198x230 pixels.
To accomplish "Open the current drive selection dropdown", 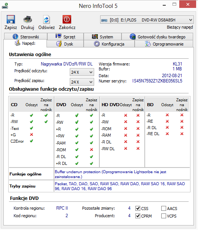I will pyautogui.click(x=147, y=20).
